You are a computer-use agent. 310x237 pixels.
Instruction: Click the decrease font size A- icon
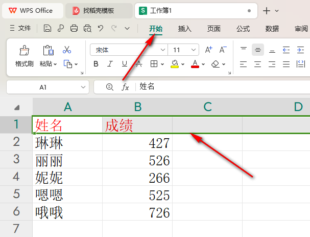pos(223,50)
